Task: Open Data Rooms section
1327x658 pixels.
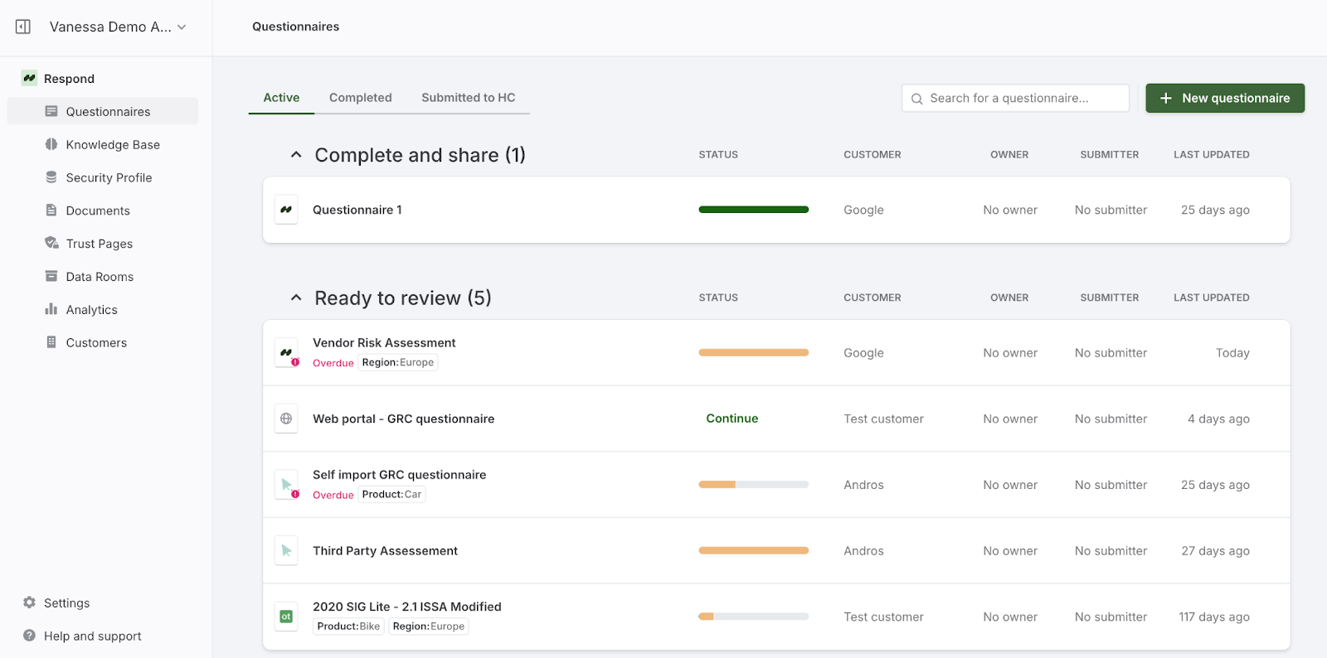Action: tap(100, 277)
